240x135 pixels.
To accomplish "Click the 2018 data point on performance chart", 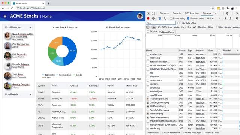I will click(x=126, y=37).
